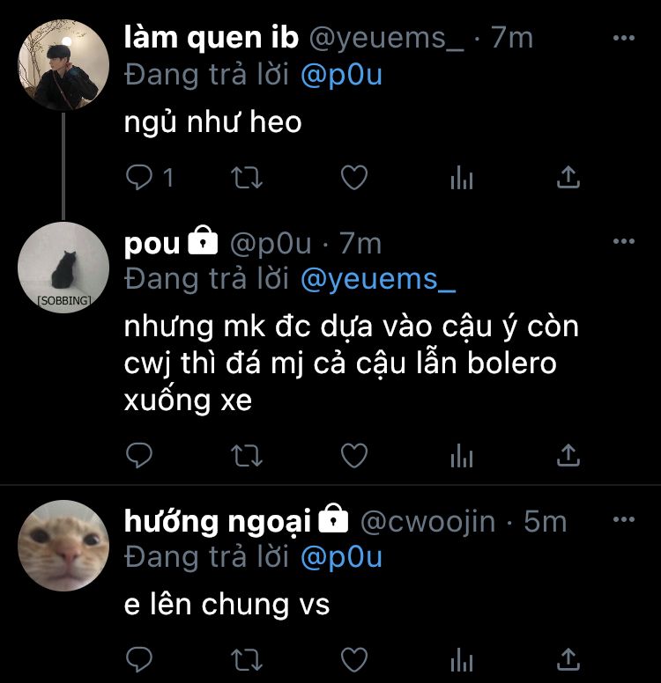Like the "e lên chung vs" tweet
Screen dimensions: 661x683
[x=353, y=660]
